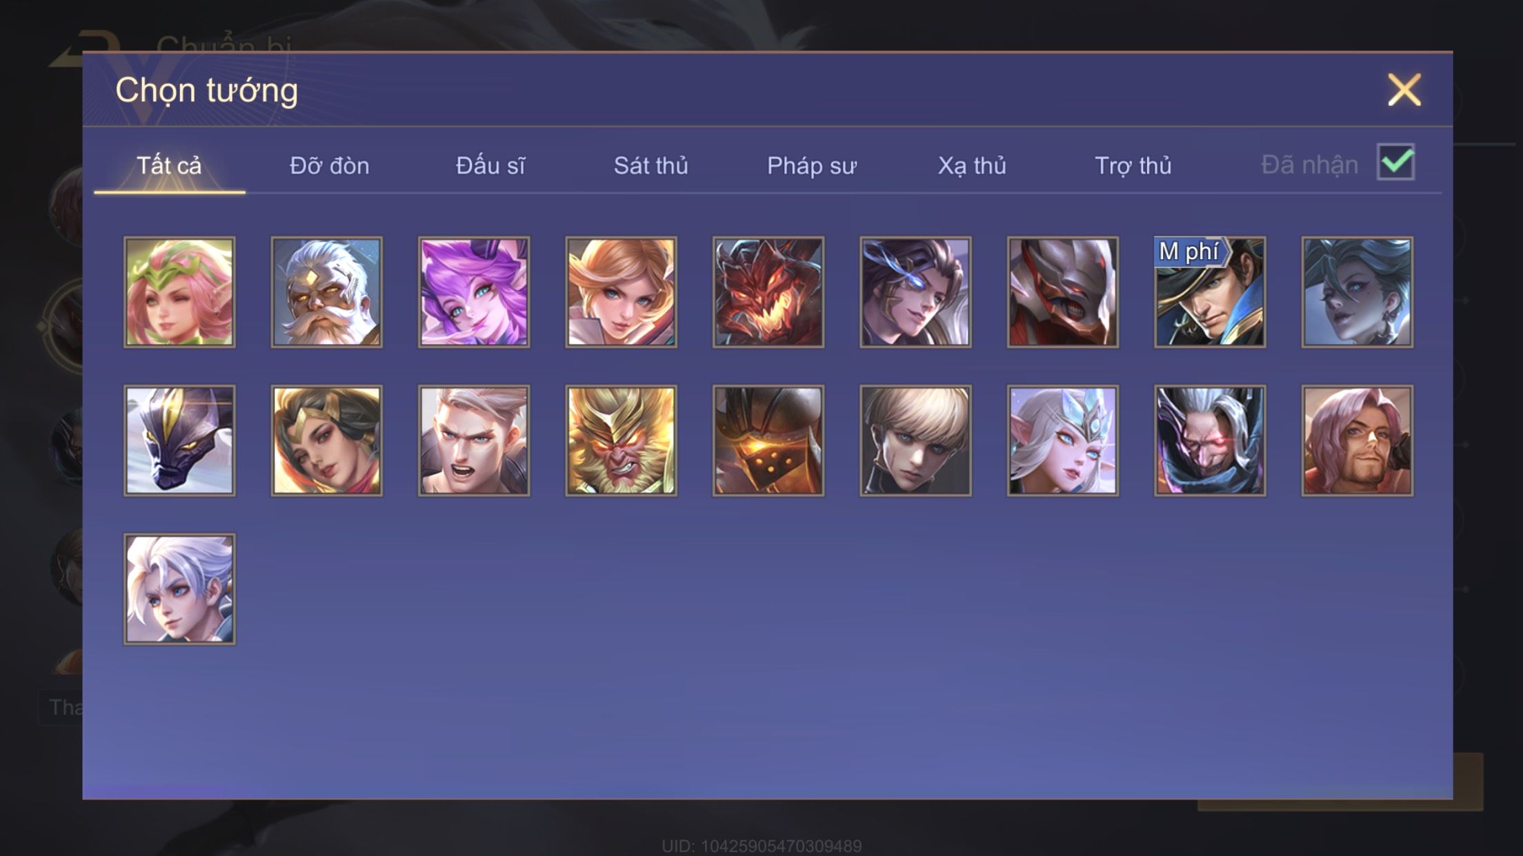Show the 'Sát thủ' heroes tab
The height and width of the screenshot is (856, 1523).
(x=651, y=166)
